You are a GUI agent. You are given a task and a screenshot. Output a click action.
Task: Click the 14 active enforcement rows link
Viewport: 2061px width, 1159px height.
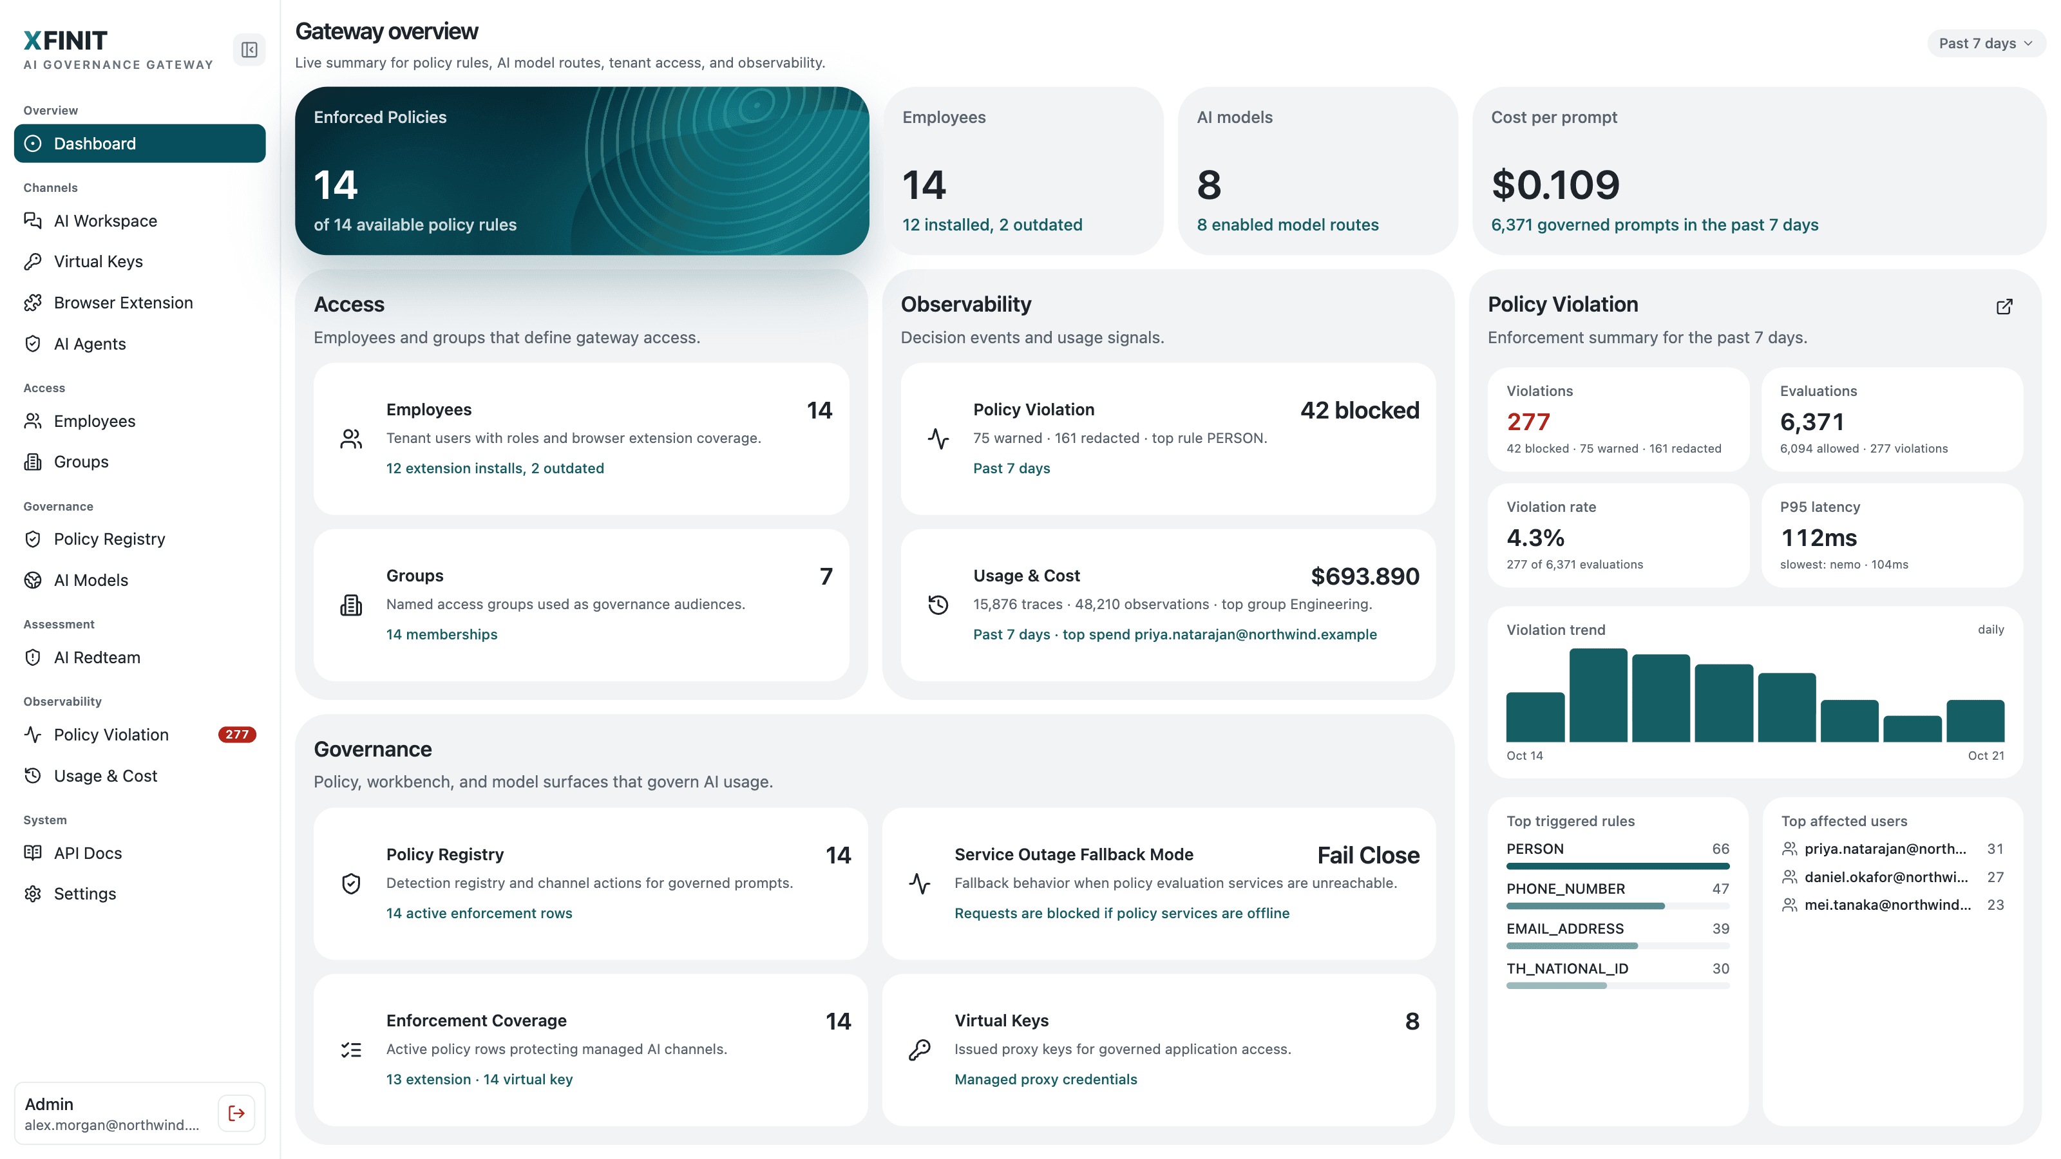(x=479, y=912)
